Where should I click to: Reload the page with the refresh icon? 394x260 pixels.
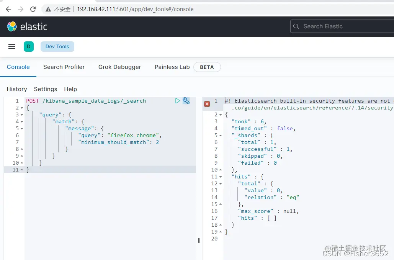pos(33,9)
